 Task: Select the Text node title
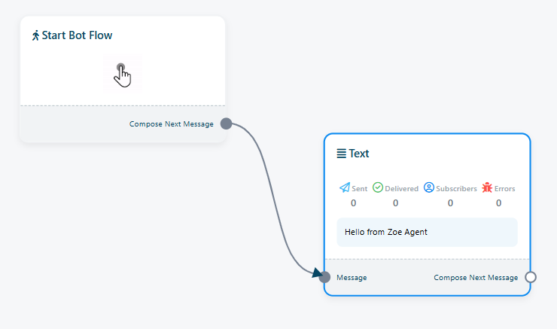pos(359,154)
